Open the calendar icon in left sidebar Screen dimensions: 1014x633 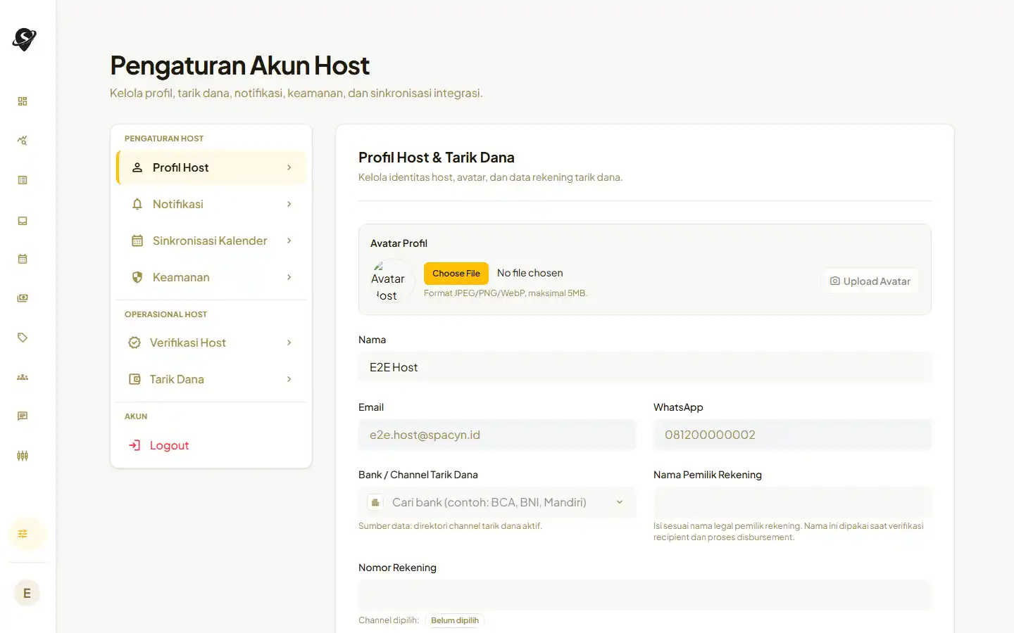pyautogui.click(x=23, y=259)
